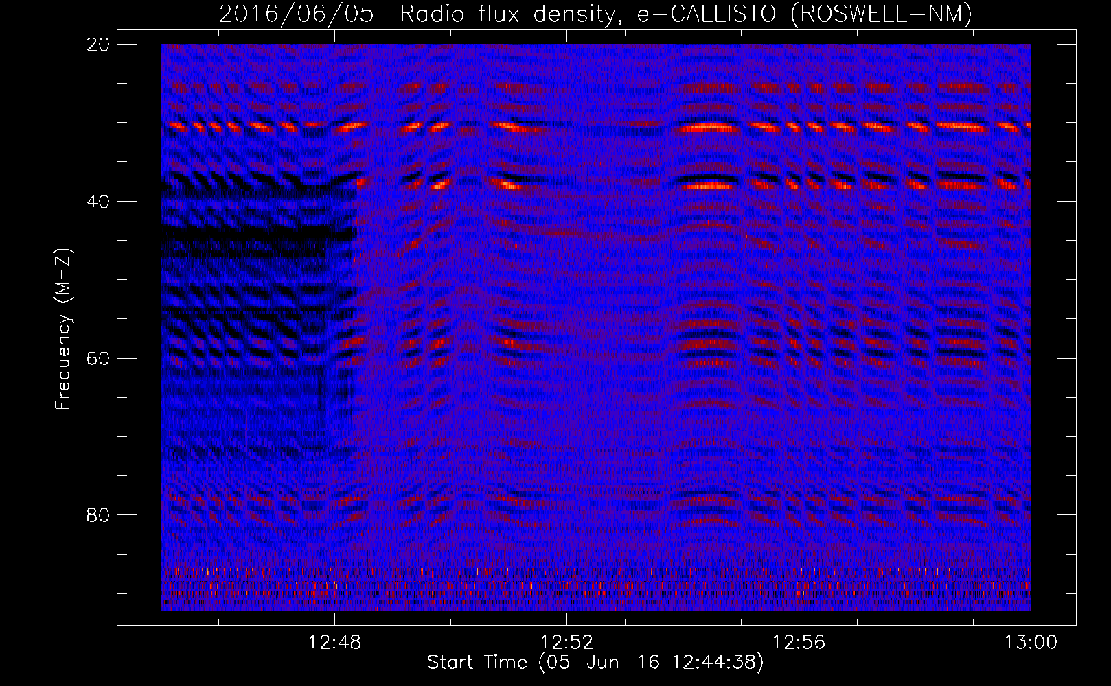Click the date 2016/06/05 in the title
Image resolution: width=1111 pixels, height=686 pixels.
[296, 14]
